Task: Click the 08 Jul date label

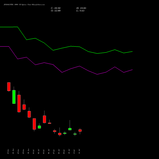Action: pyautogui.click(x=59, y=152)
